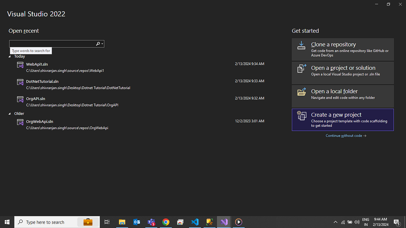The image size is (406, 228).
Task: Click the Continue without code link
Action: 346,135
